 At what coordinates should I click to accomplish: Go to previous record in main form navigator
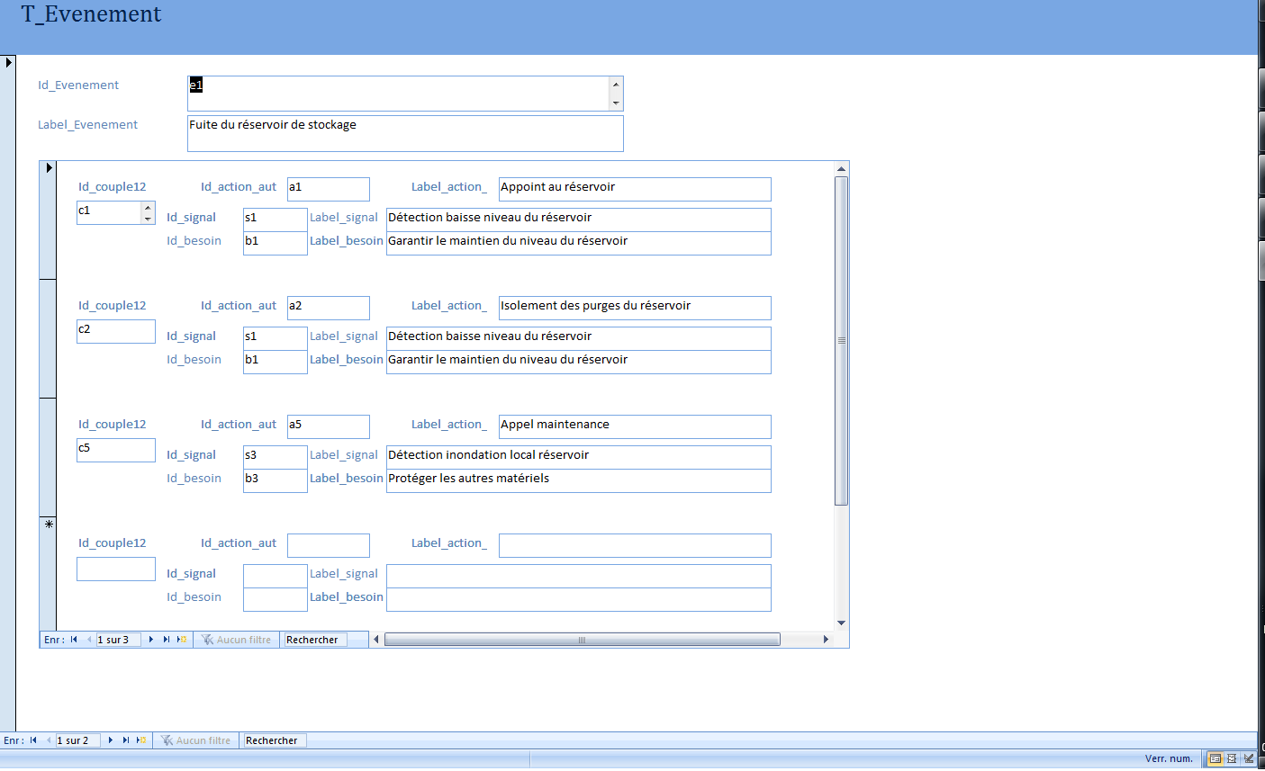click(48, 740)
